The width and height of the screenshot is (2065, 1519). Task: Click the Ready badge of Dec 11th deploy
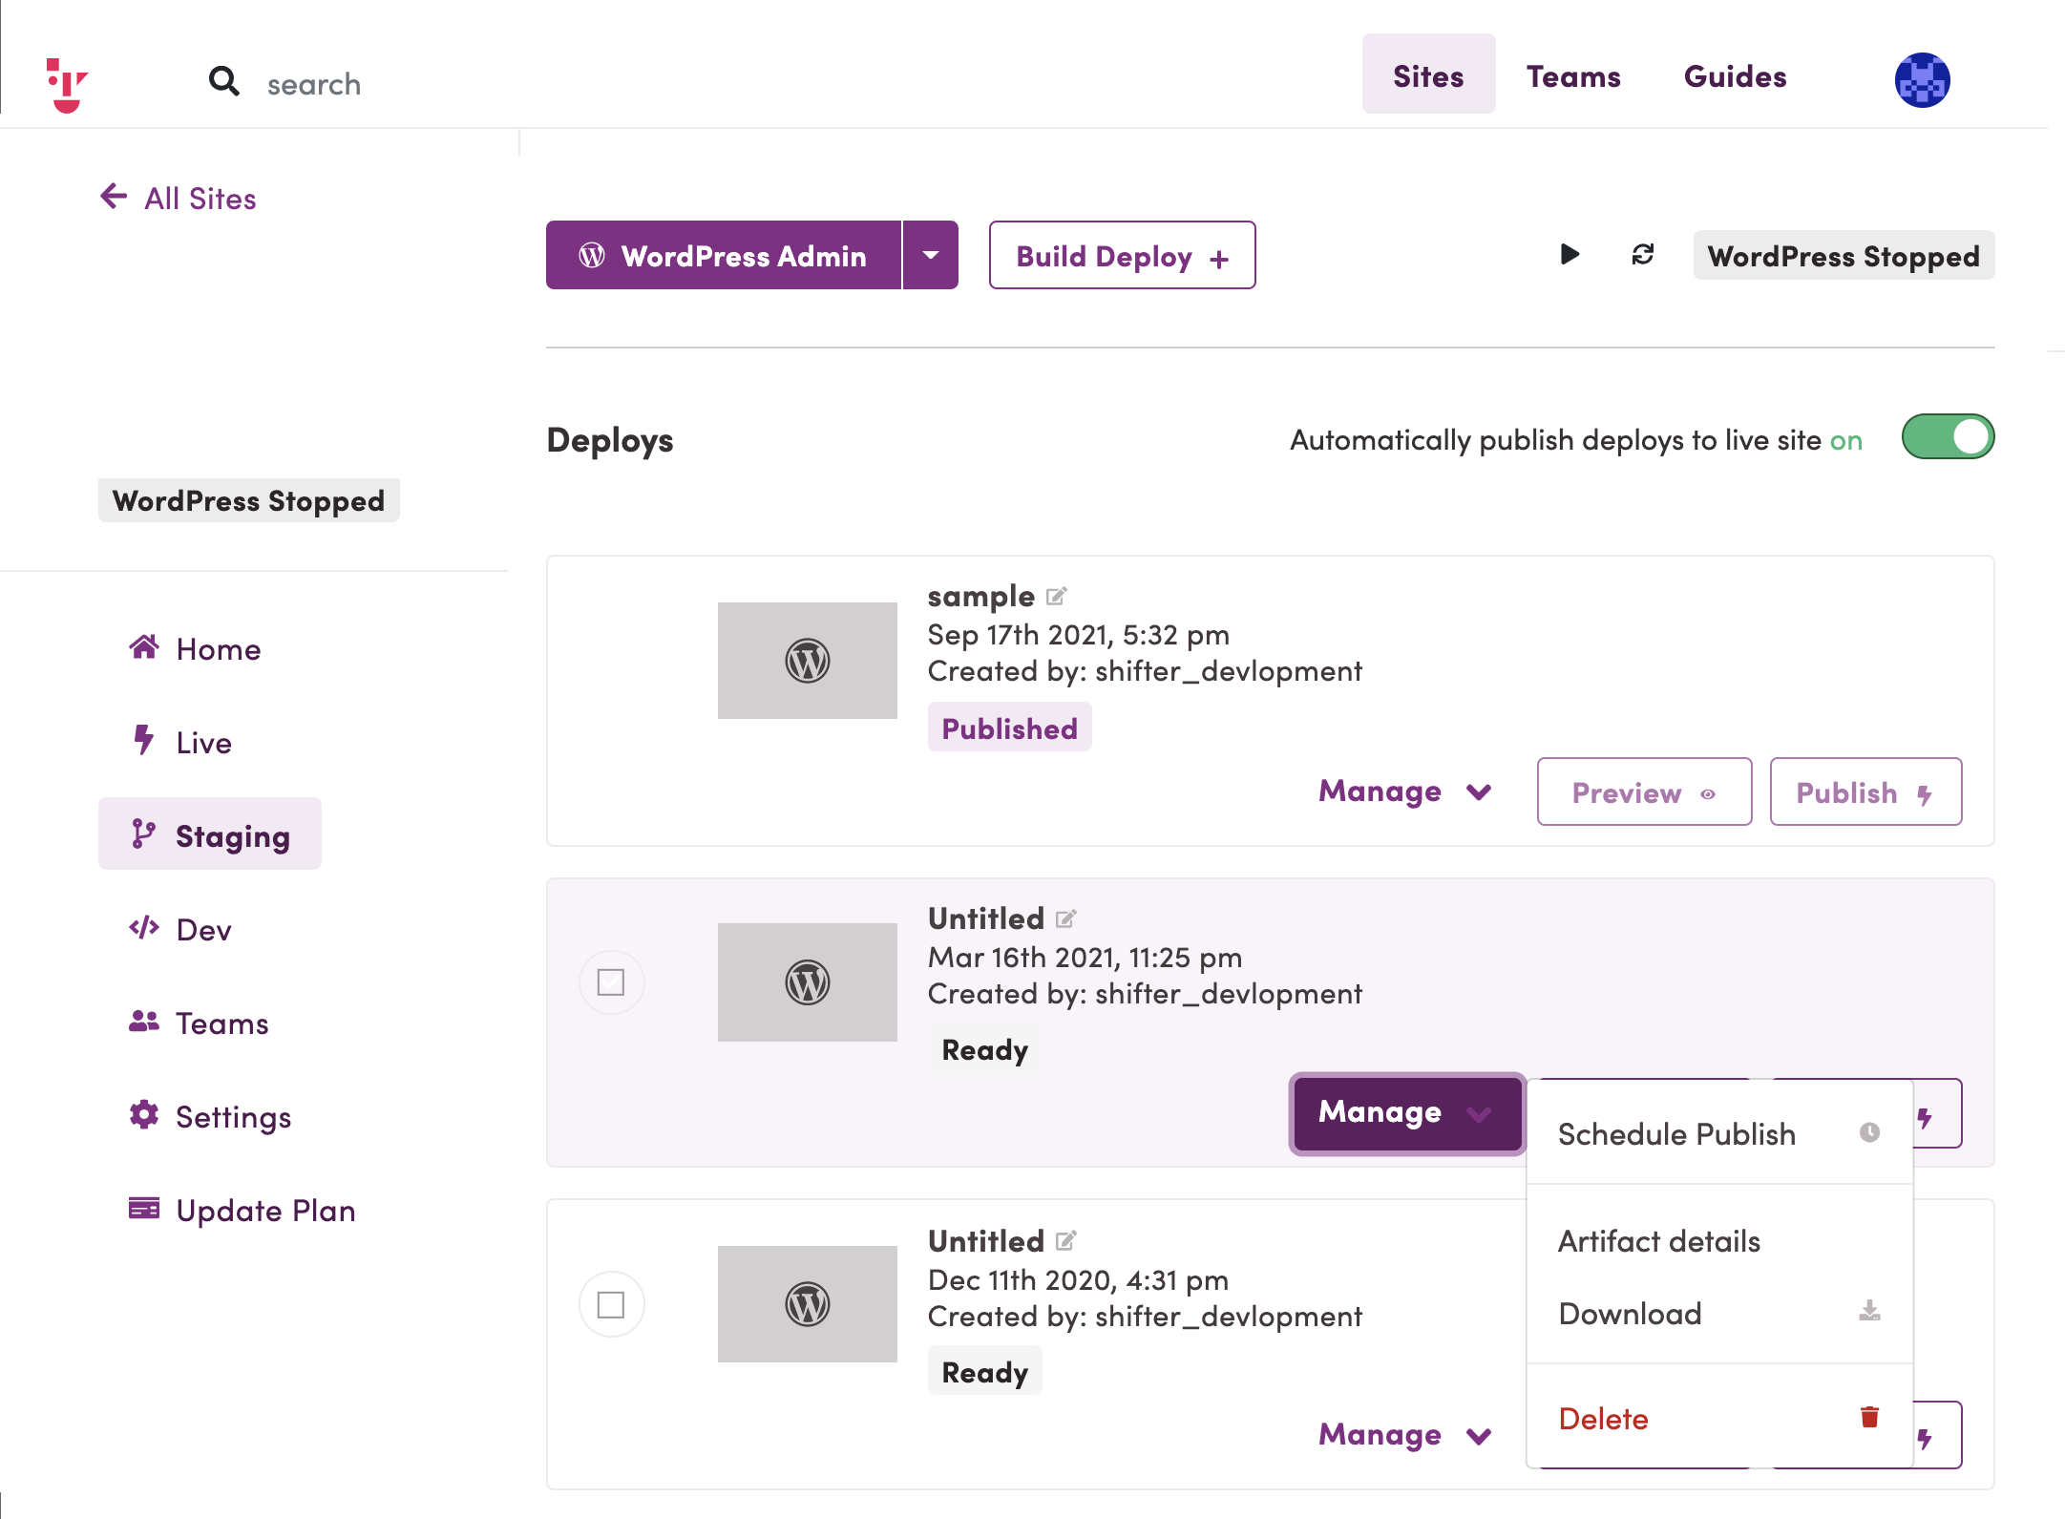click(x=985, y=1372)
